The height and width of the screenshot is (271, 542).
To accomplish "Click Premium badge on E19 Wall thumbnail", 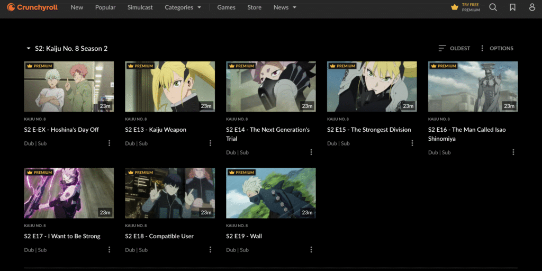I will (241, 172).
